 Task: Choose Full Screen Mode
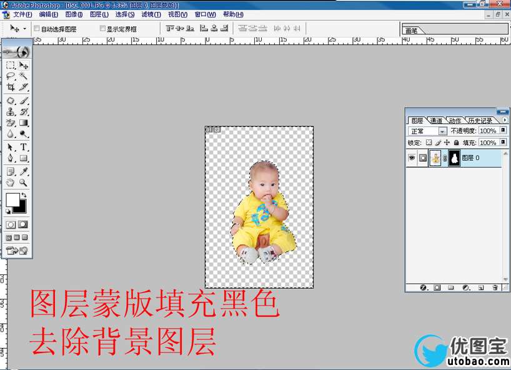coord(25,237)
